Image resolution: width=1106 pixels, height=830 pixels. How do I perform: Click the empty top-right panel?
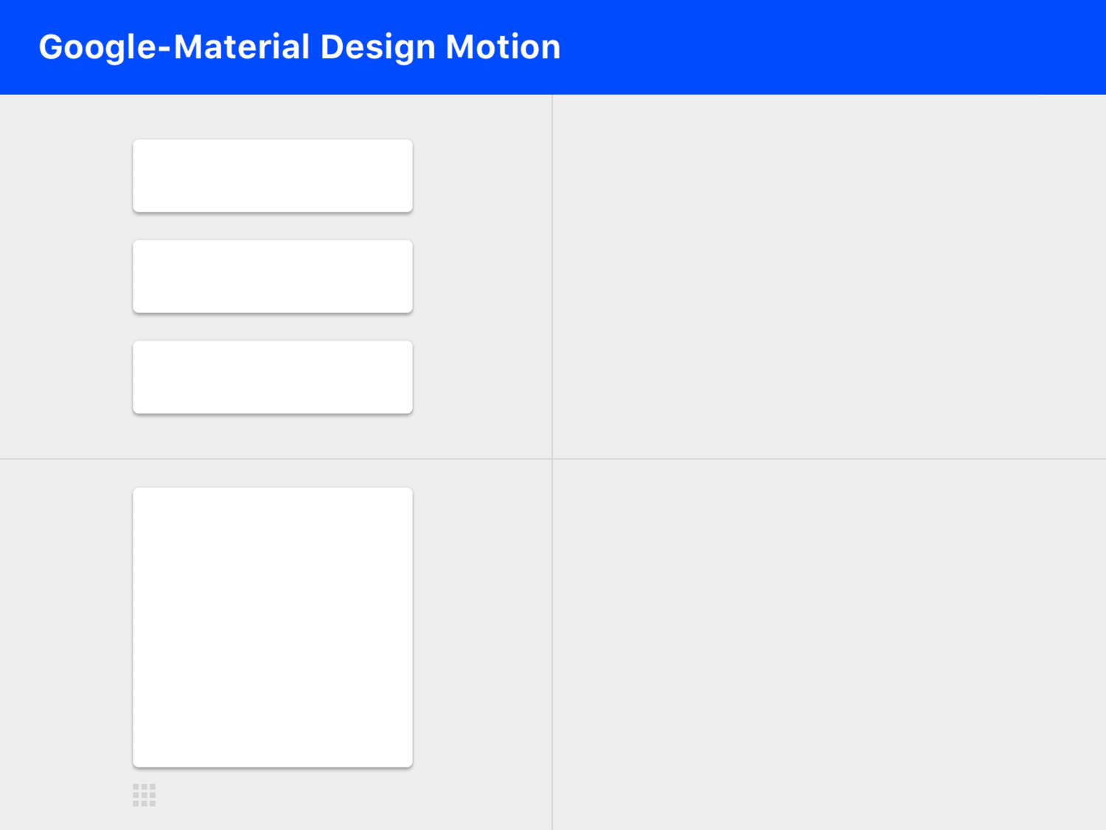click(x=829, y=276)
